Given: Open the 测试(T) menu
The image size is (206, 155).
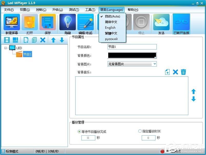Looking at the screenshot, I should [74, 10].
